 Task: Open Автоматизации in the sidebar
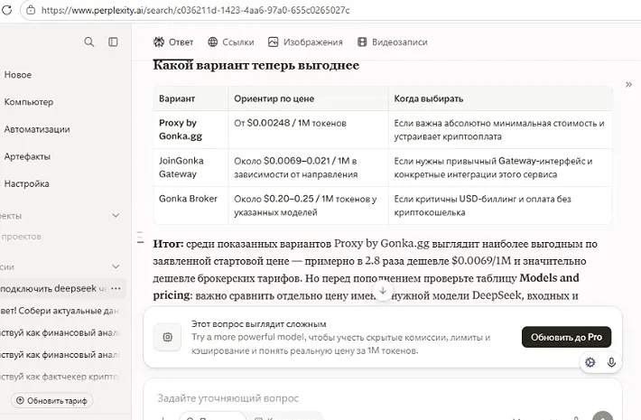(x=37, y=129)
